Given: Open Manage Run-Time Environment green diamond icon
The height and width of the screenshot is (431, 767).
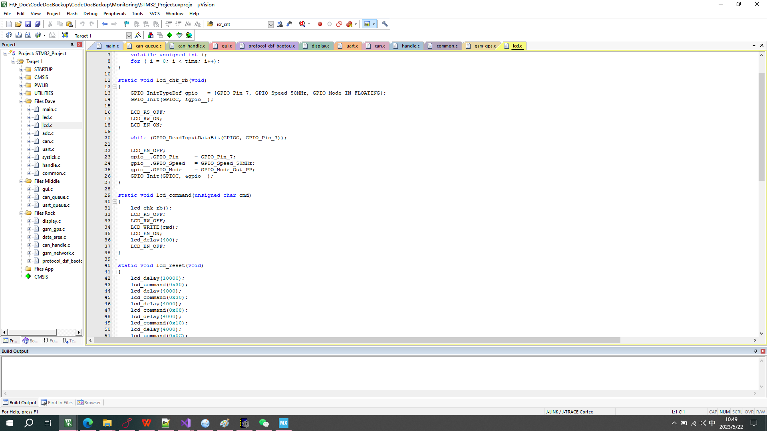Looking at the screenshot, I should pyautogui.click(x=170, y=35).
